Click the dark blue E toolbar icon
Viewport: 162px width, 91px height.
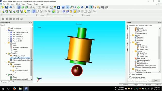click(x=59, y=7)
